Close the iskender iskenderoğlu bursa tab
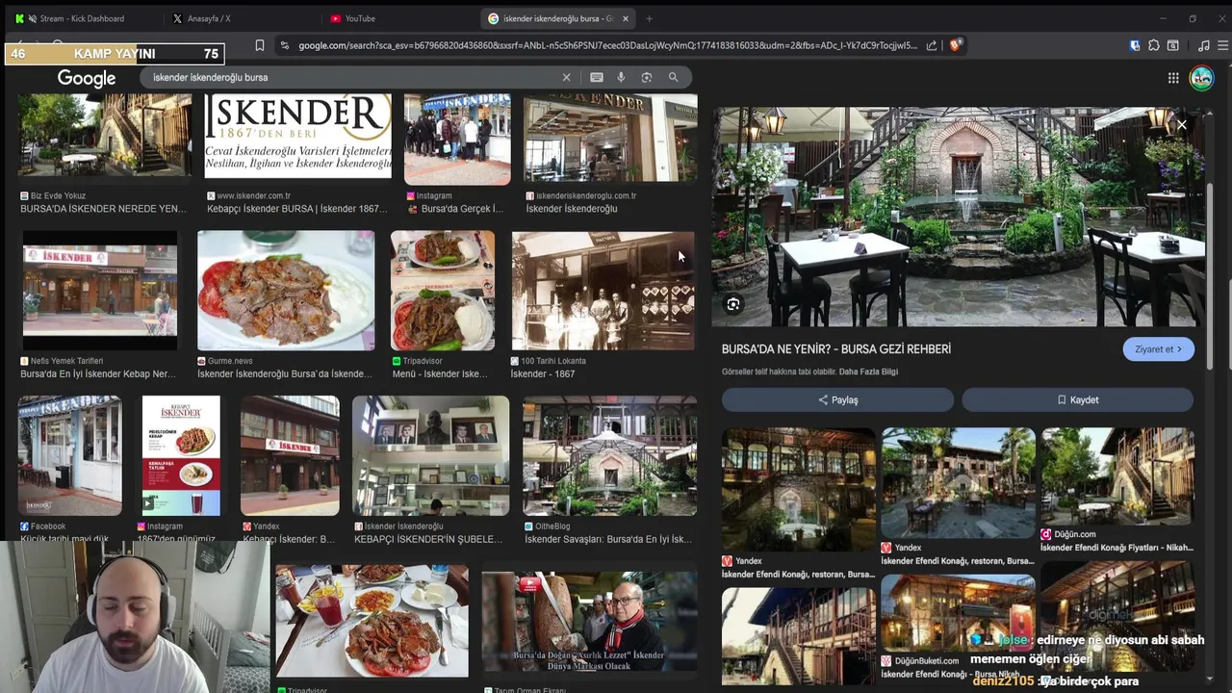The image size is (1232, 693). (626, 18)
